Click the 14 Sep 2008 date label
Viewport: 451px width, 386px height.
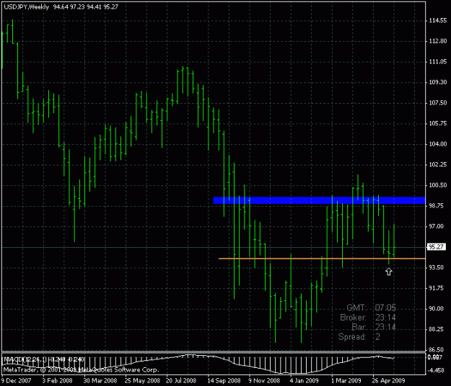(x=224, y=381)
